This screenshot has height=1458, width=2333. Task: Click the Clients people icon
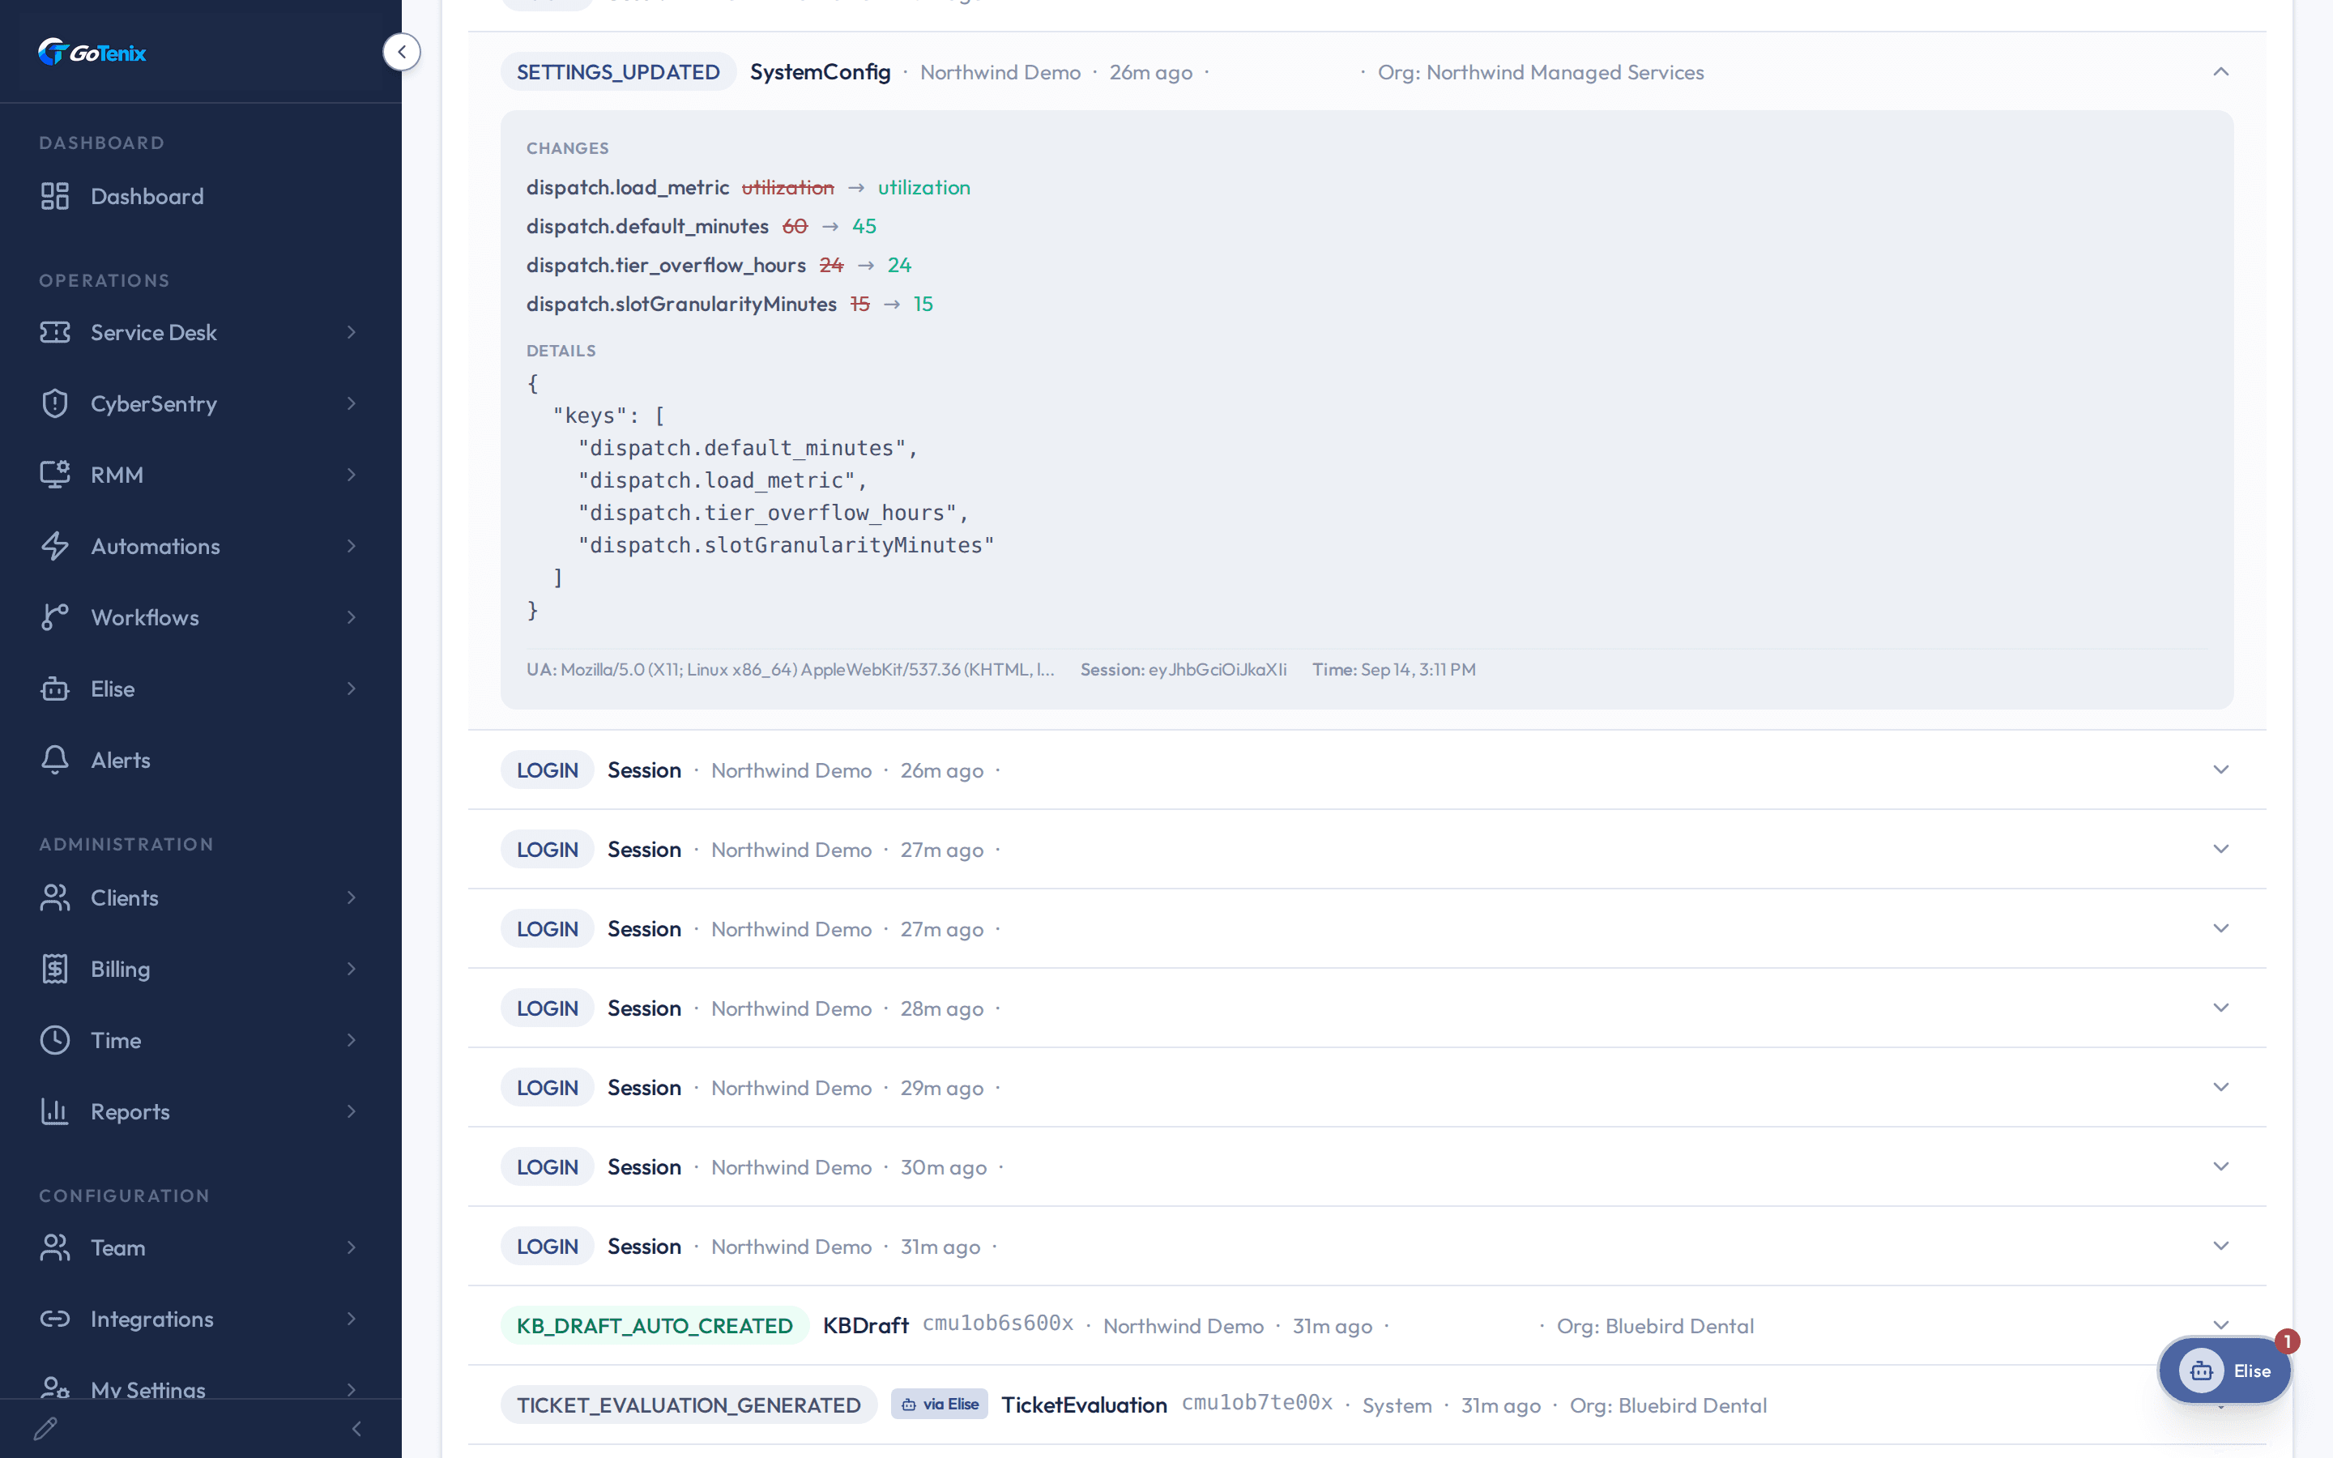(x=55, y=897)
